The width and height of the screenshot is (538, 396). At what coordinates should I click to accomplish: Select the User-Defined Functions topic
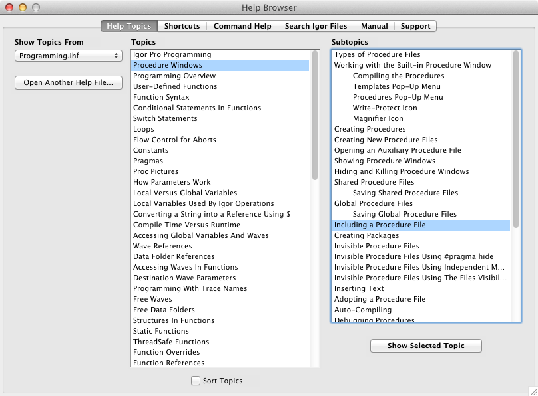[220, 86]
